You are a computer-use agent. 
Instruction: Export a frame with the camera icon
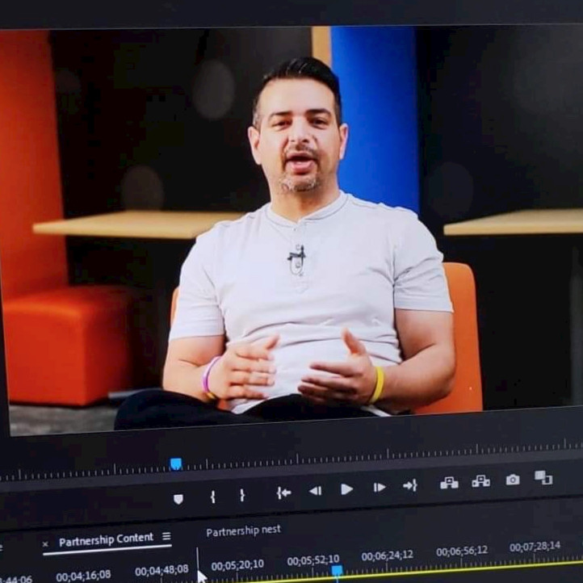coord(513,480)
